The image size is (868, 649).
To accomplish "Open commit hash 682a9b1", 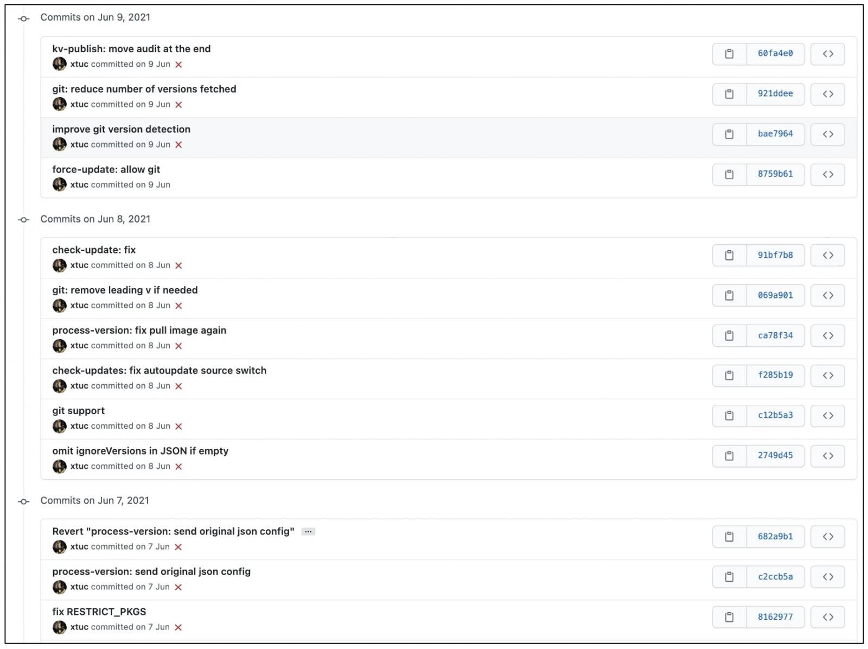I will click(x=775, y=537).
